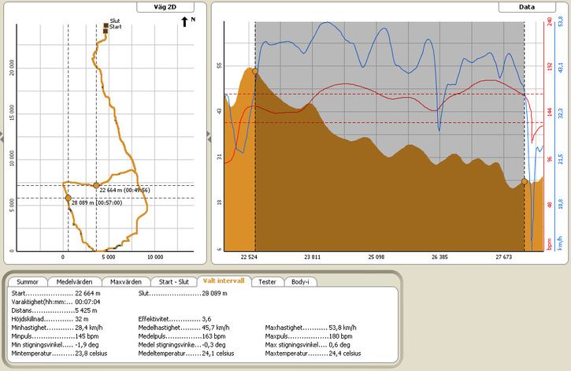571x371 pixels.
Task: Click the red bpm axis label
Action: pyautogui.click(x=549, y=244)
